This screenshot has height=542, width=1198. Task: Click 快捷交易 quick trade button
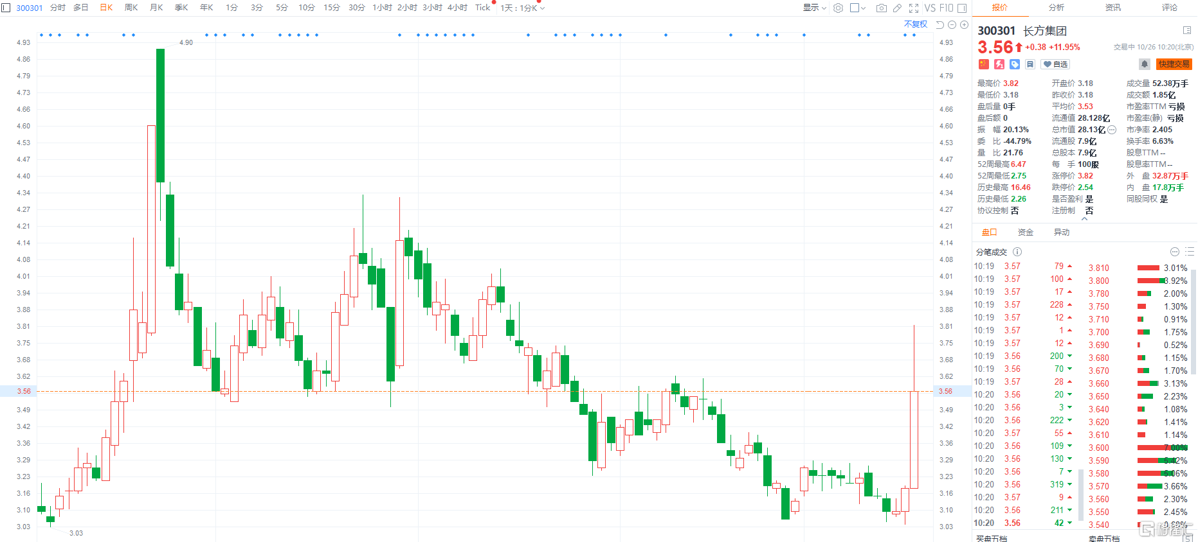click(1174, 64)
